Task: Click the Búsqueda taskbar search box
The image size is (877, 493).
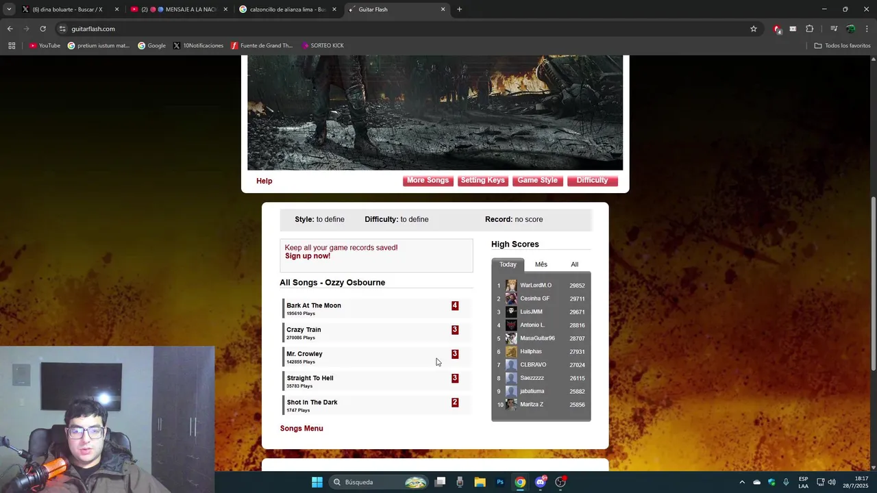Action: click(380, 482)
